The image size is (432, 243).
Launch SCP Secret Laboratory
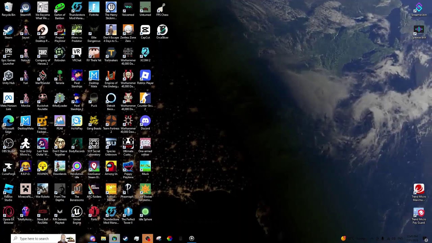[x=94, y=147]
